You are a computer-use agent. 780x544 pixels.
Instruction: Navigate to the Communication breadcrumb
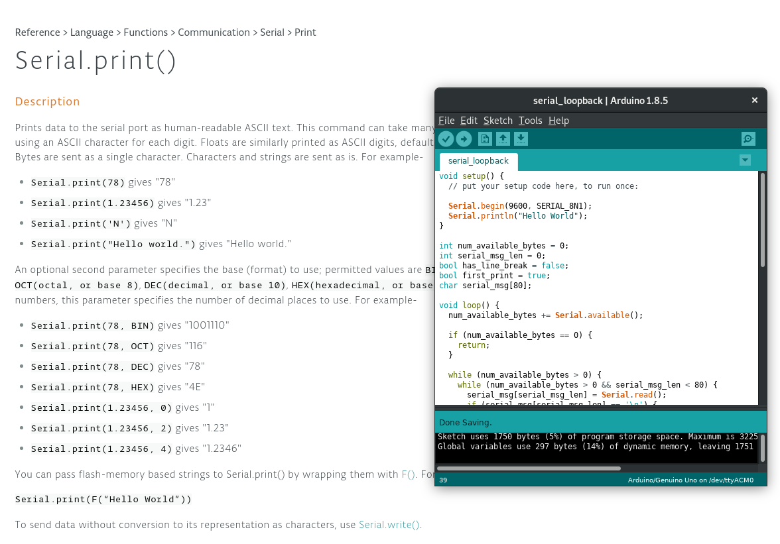[x=214, y=32]
